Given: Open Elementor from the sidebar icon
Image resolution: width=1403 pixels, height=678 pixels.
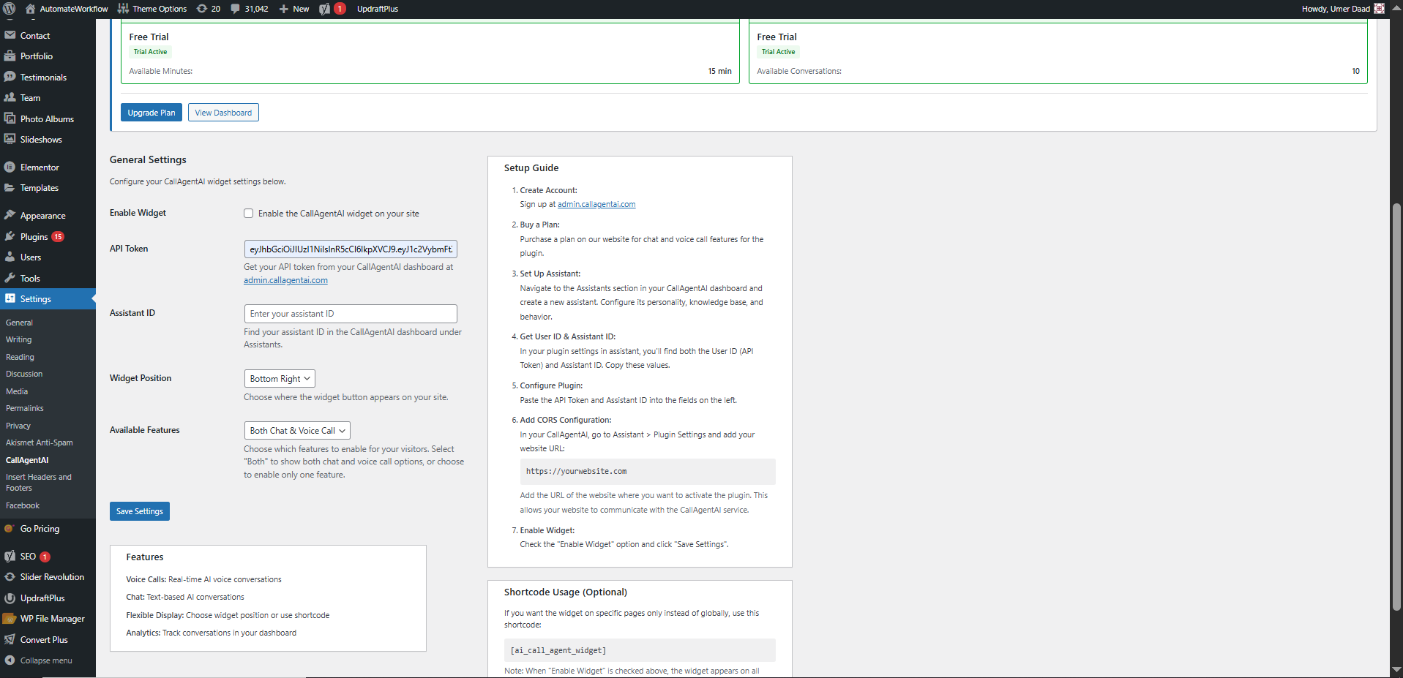Looking at the screenshot, I should (11, 167).
